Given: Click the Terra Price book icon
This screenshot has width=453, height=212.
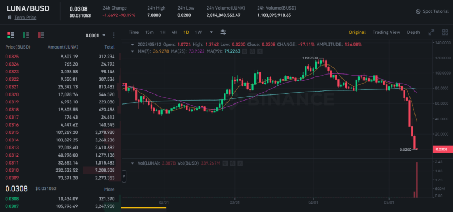Looking at the screenshot, I should (x=10, y=18).
